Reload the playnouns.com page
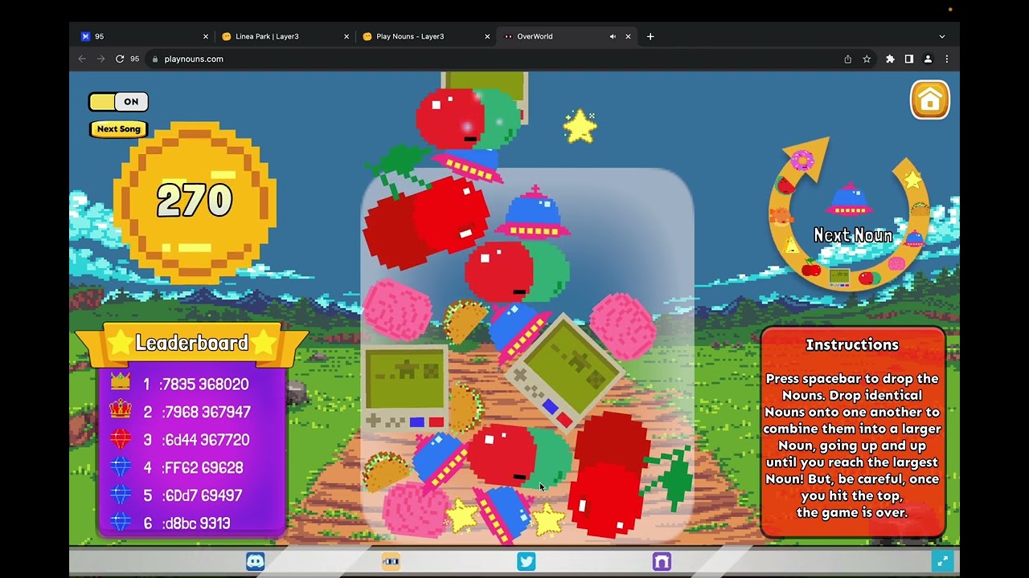The height and width of the screenshot is (578, 1029). coord(120,59)
